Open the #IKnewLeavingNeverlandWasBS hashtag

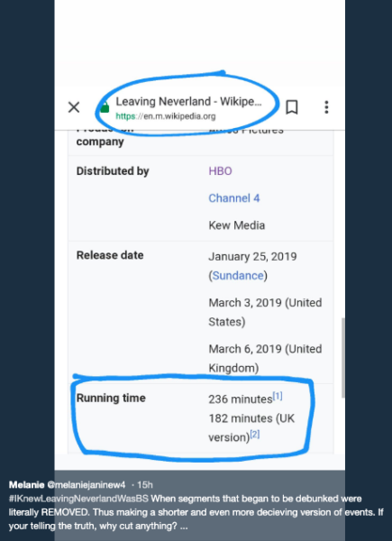[x=78, y=499]
